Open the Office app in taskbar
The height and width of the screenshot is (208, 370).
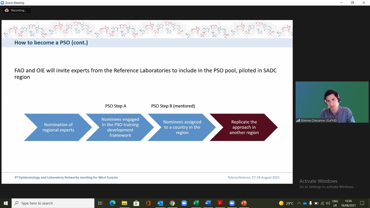[x=148, y=203]
